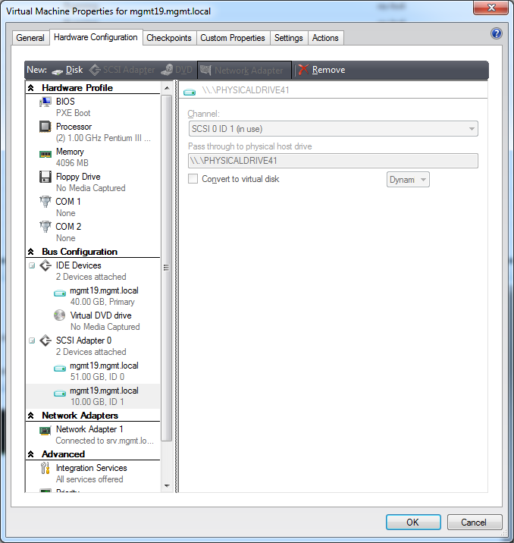Select COM 2 None item

coord(92,232)
